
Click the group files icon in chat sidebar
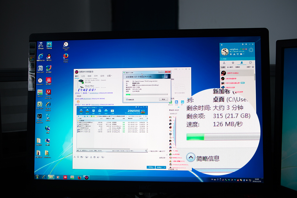176,102
